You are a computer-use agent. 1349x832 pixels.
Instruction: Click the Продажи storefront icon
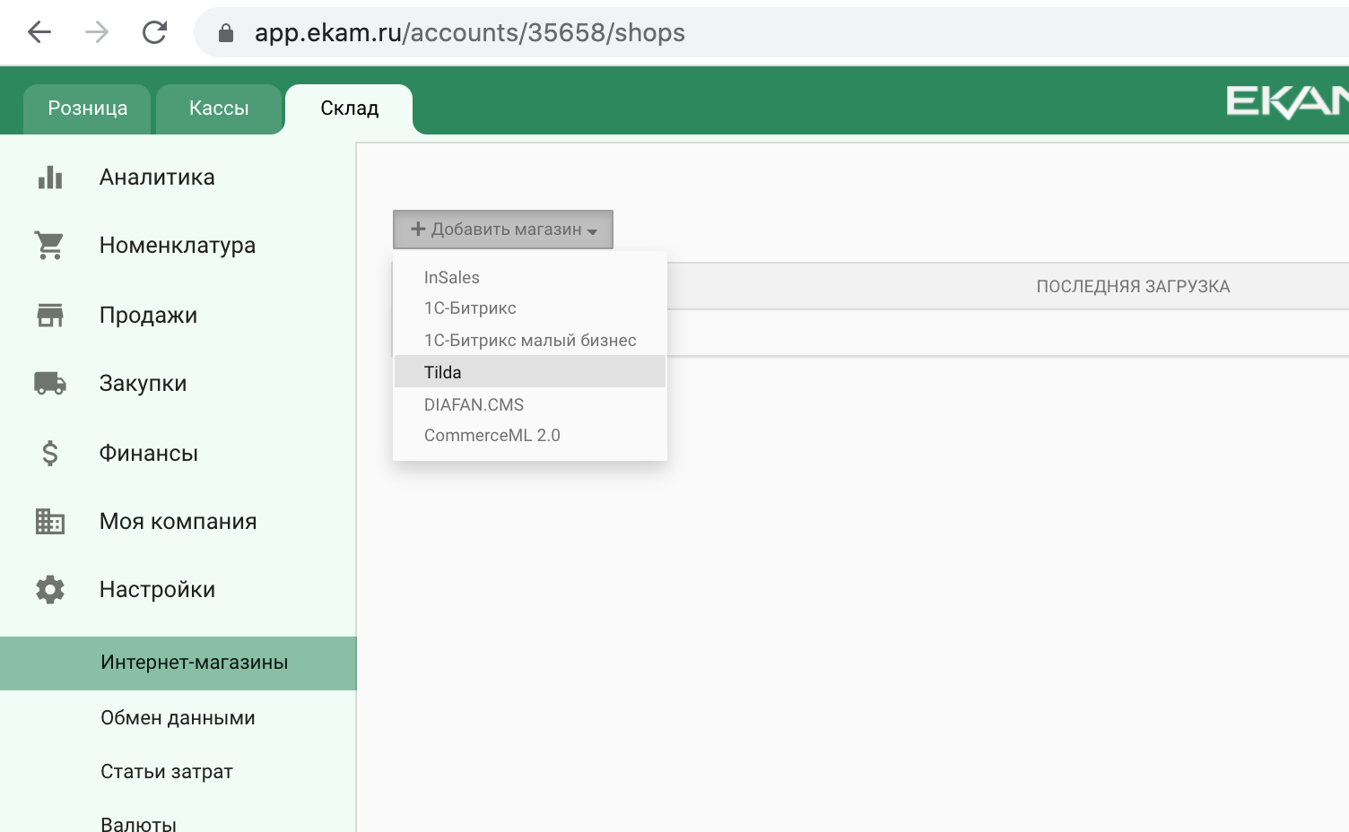pyautogui.click(x=50, y=315)
